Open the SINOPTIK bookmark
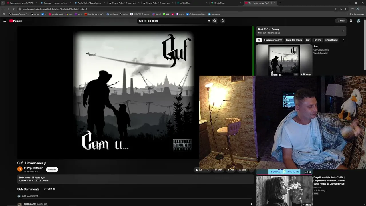 pos(140,14)
